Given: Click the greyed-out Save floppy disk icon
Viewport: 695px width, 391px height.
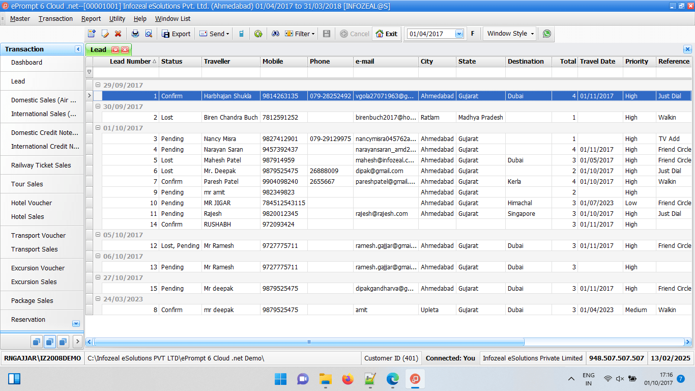Looking at the screenshot, I should pos(327,34).
